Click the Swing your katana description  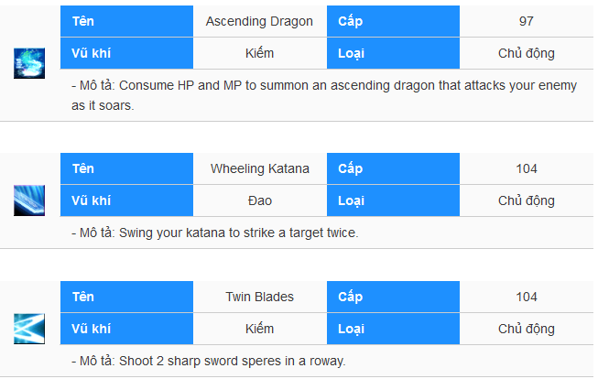coord(214,233)
